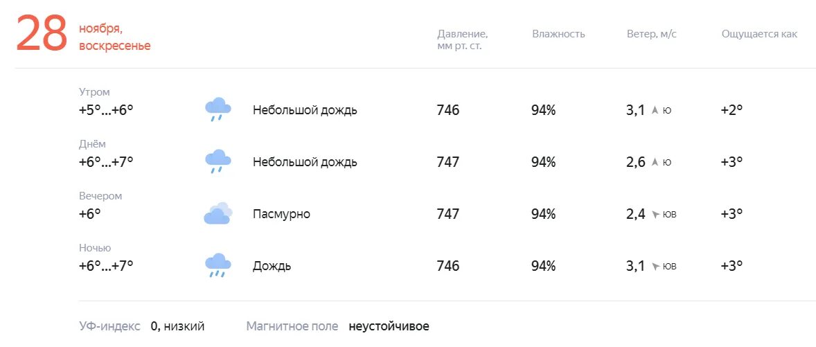Click the large red date number 28
Image resolution: width=816 pixels, height=347 pixels.
coord(42,35)
